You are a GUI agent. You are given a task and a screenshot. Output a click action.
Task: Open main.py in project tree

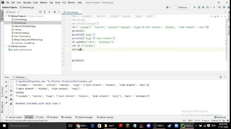click(18, 29)
